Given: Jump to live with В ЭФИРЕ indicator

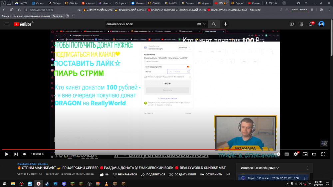Looking at the screenshot, I should click(37, 154).
